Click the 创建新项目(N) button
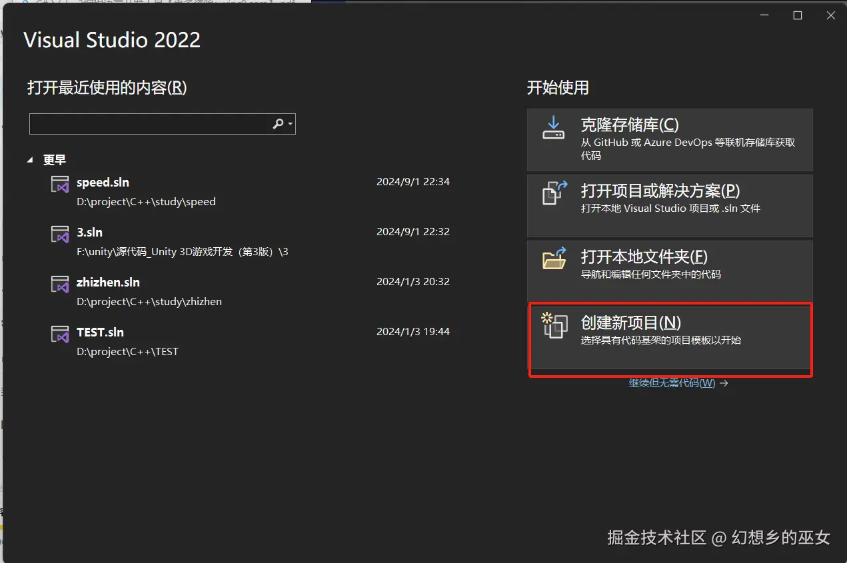Image resolution: width=847 pixels, height=563 pixels. pyautogui.click(x=670, y=338)
